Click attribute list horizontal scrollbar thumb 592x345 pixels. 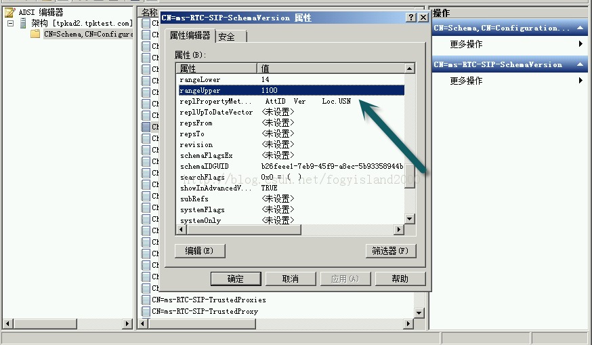tap(244, 229)
